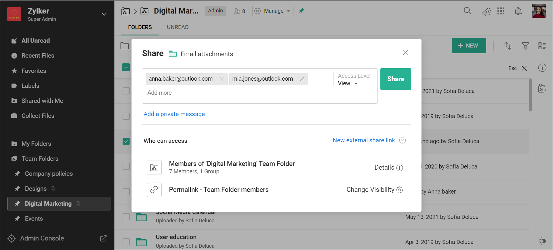Open the Access Level View dropdown
The height and width of the screenshot is (250, 553).
tap(348, 84)
